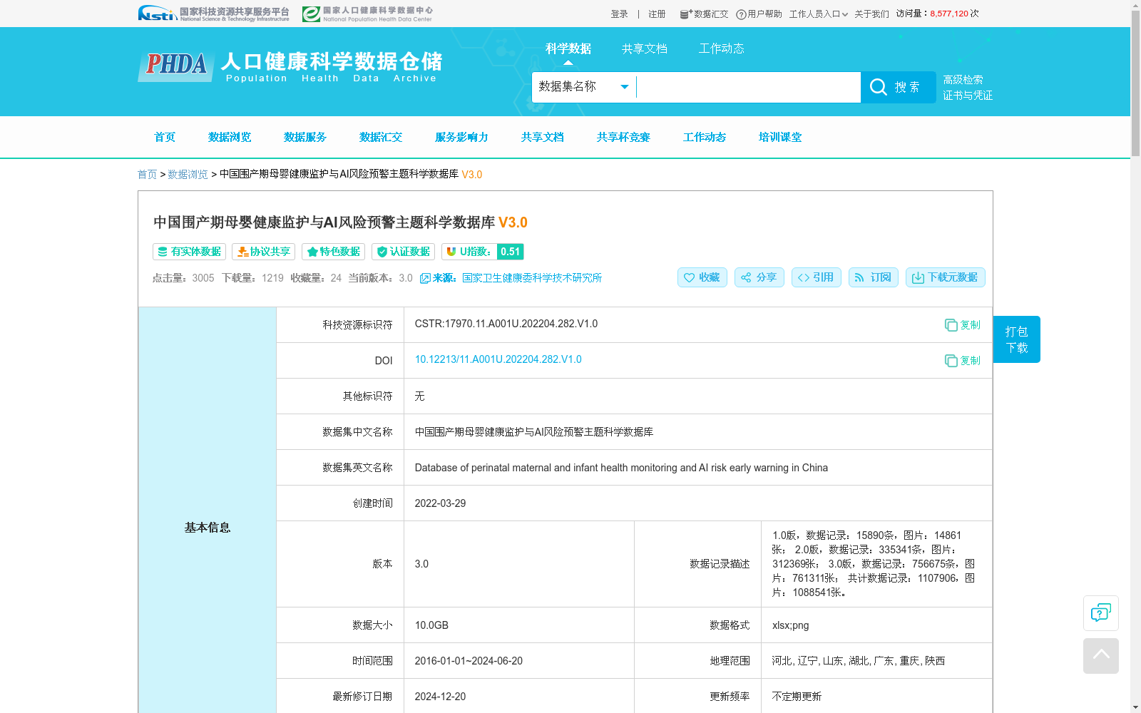Screen dimensions: 1141x713
Task: Select the CSTR:17970.11.A001U.202204.282.V1.0 text
Action: click(506, 324)
